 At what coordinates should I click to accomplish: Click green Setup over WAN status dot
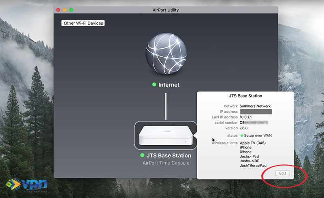(x=241, y=136)
